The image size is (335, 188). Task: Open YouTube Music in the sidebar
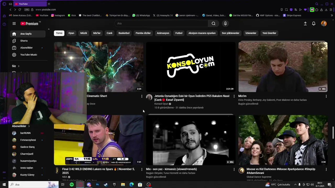tap(28, 55)
